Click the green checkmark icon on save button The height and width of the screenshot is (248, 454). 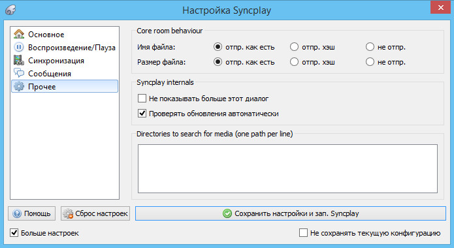[x=227, y=213]
